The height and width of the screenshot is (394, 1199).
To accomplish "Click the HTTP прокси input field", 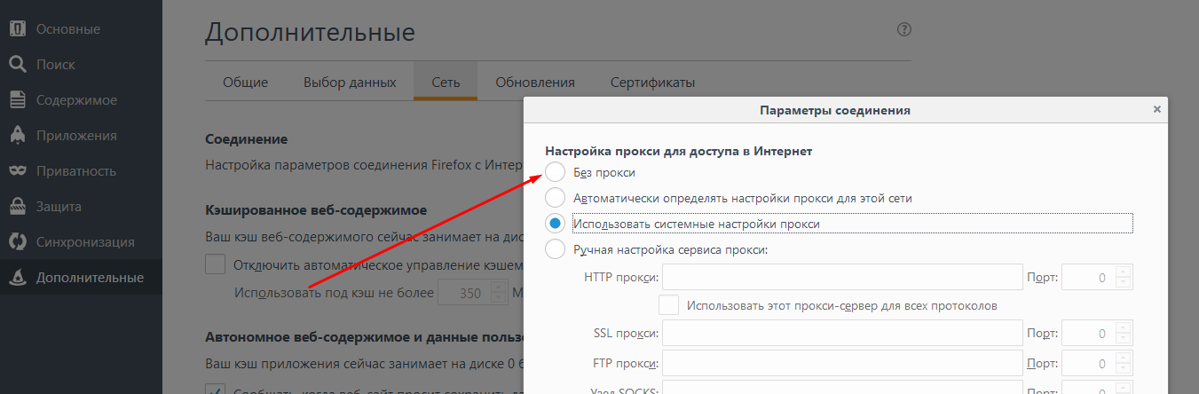I will pos(842,278).
